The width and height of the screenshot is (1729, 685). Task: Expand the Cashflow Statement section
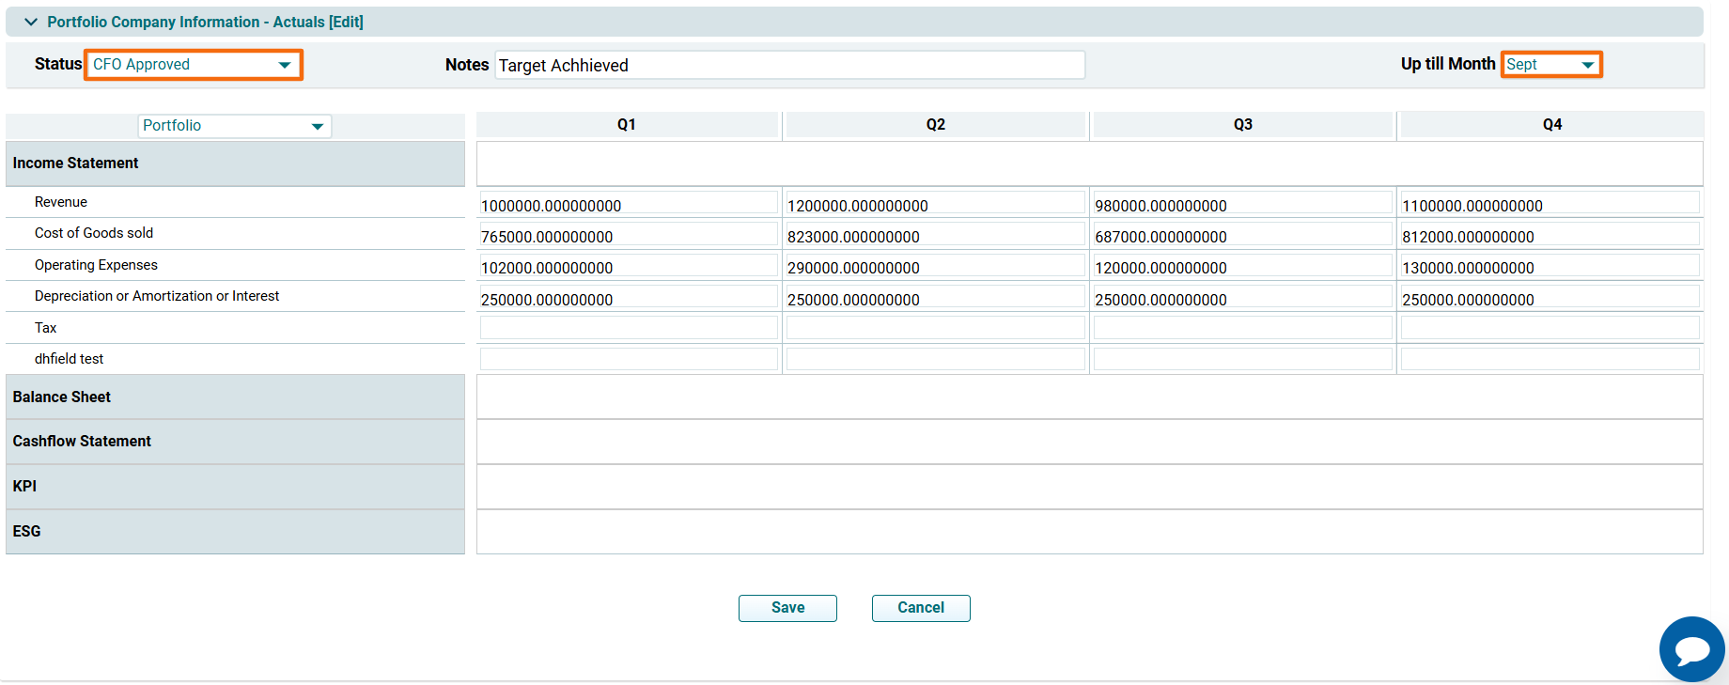pos(82,442)
